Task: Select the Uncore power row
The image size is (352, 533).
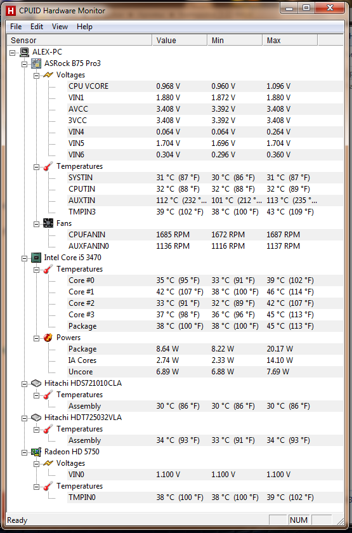Action: click(205, 372)
